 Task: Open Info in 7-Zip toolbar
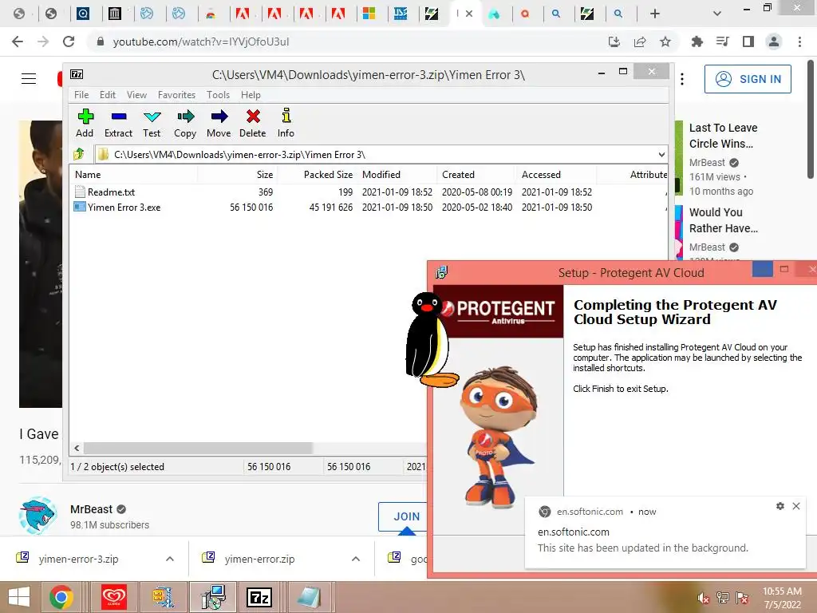(286, 123)
